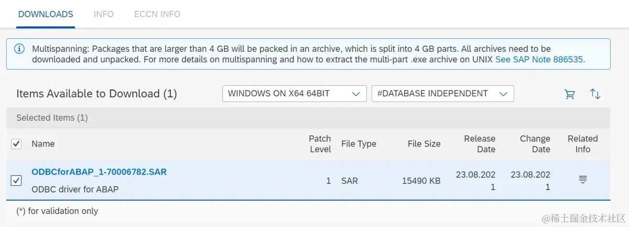Select the DOWNLOADS tab
Screen dimensions: 629x227
point(46,14)
